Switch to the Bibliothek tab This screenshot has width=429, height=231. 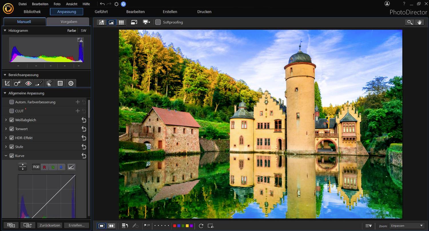tap(32, 12)
